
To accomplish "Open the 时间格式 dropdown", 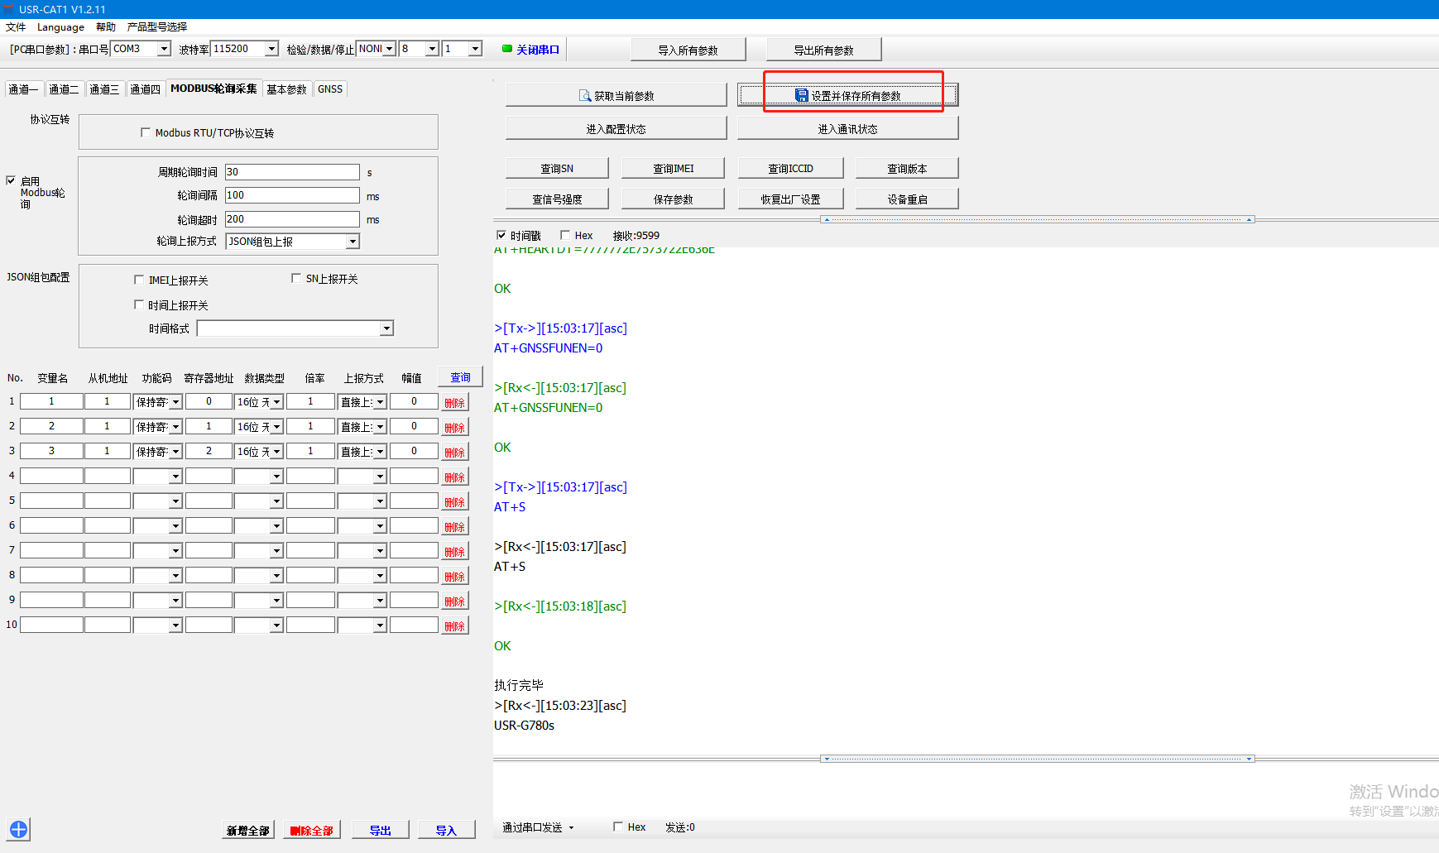I will [x=386, y=329].
